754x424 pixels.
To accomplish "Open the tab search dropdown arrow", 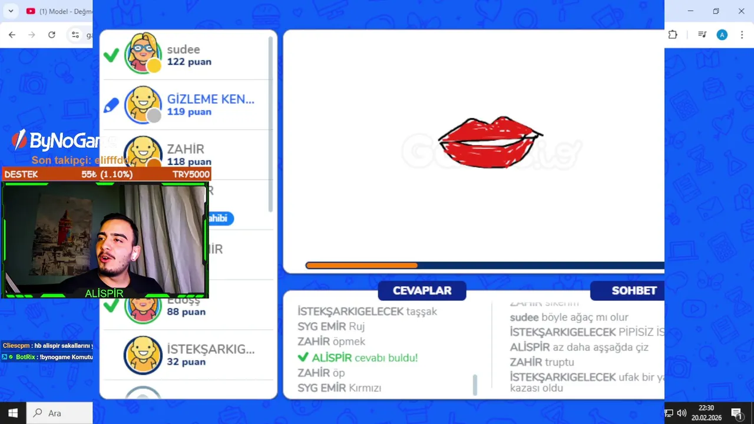I will pos(11,11).
